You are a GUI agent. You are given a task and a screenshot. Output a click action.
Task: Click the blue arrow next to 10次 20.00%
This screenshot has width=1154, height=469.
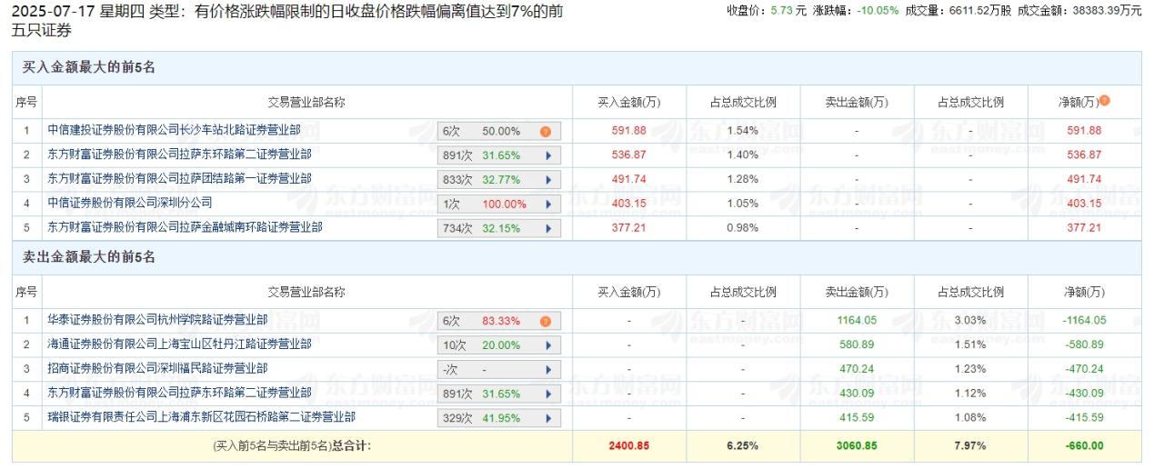click(548, 345)
